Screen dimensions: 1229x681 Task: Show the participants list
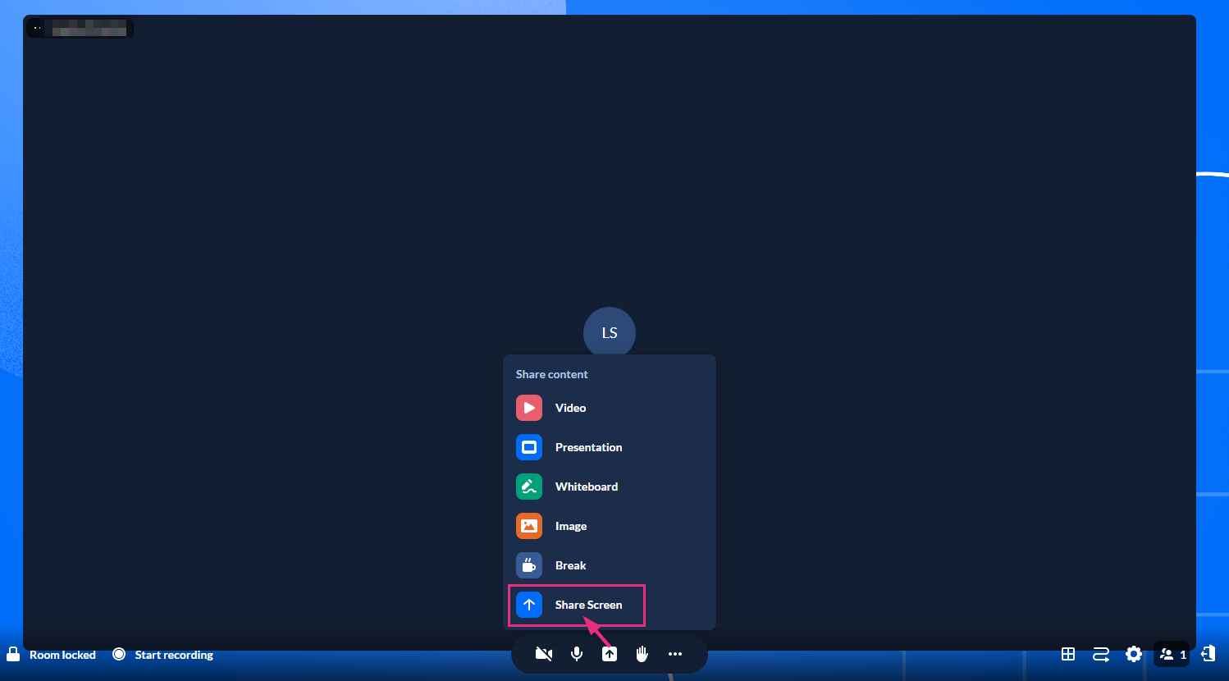click(x=1172, y=654)
